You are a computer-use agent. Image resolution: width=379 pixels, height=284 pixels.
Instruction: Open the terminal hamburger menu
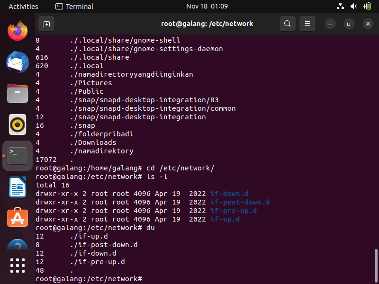pos(307,24)
